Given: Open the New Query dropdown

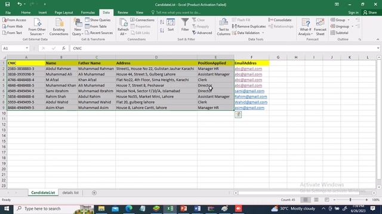Looking at the screenshot, I should [78, 27].
